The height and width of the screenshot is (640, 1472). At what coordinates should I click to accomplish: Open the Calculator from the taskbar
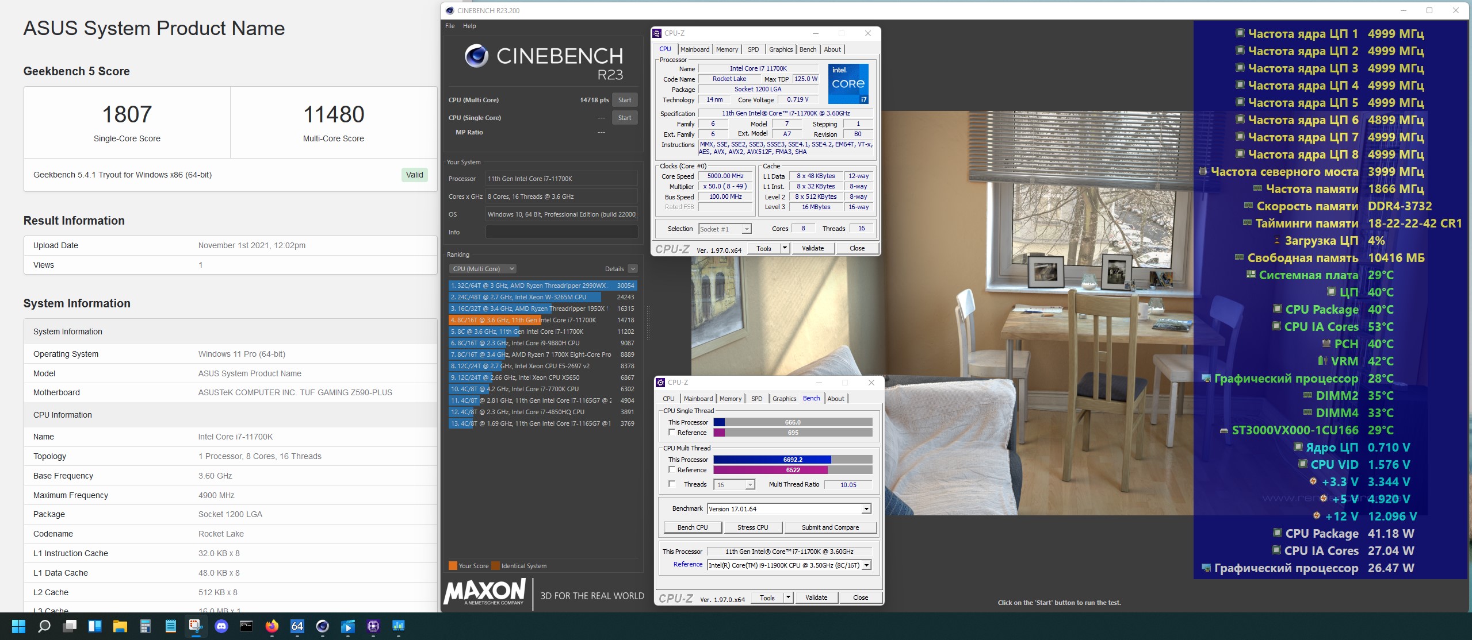(146, 626)
